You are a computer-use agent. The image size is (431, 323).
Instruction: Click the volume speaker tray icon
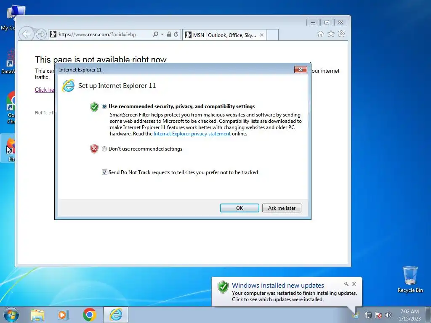coord(388,315)
